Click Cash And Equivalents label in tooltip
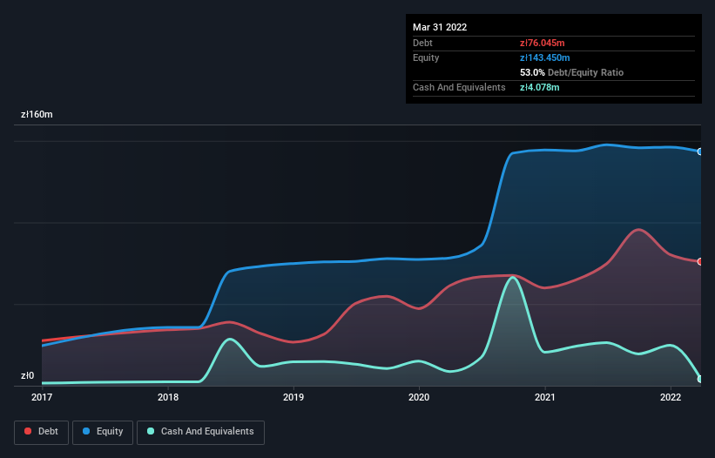The height and width of the screenshot is (458, 715). click(x=459, y=87)
